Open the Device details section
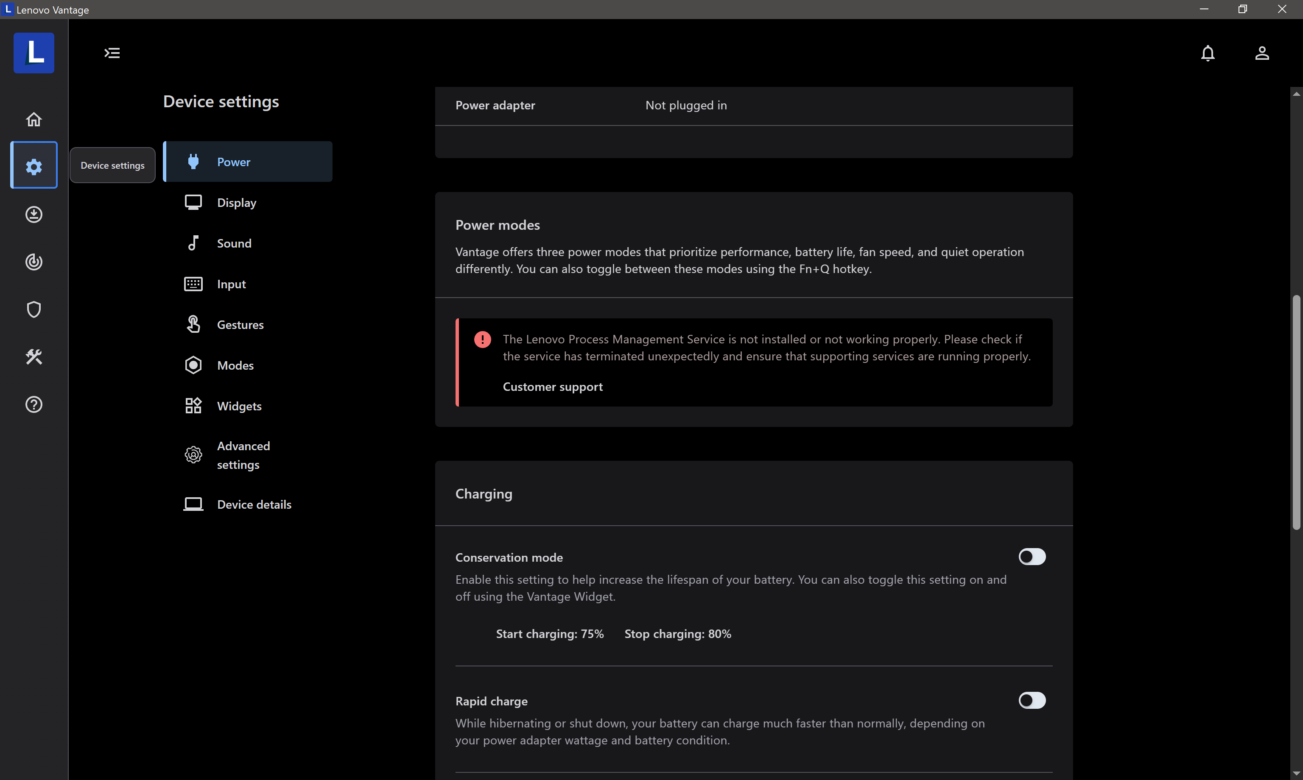This screenshot has width=1303, height=780. 254,504
